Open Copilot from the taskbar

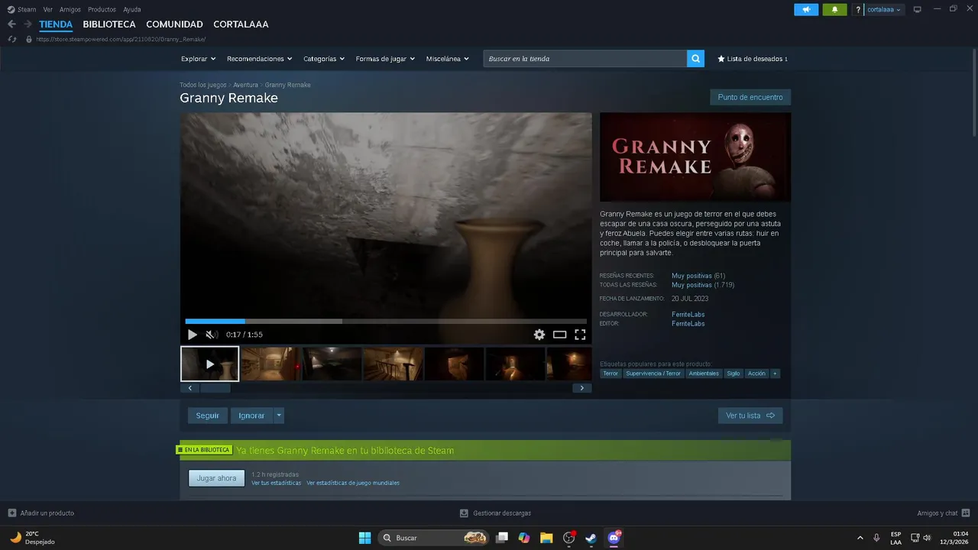click(524, 538)
